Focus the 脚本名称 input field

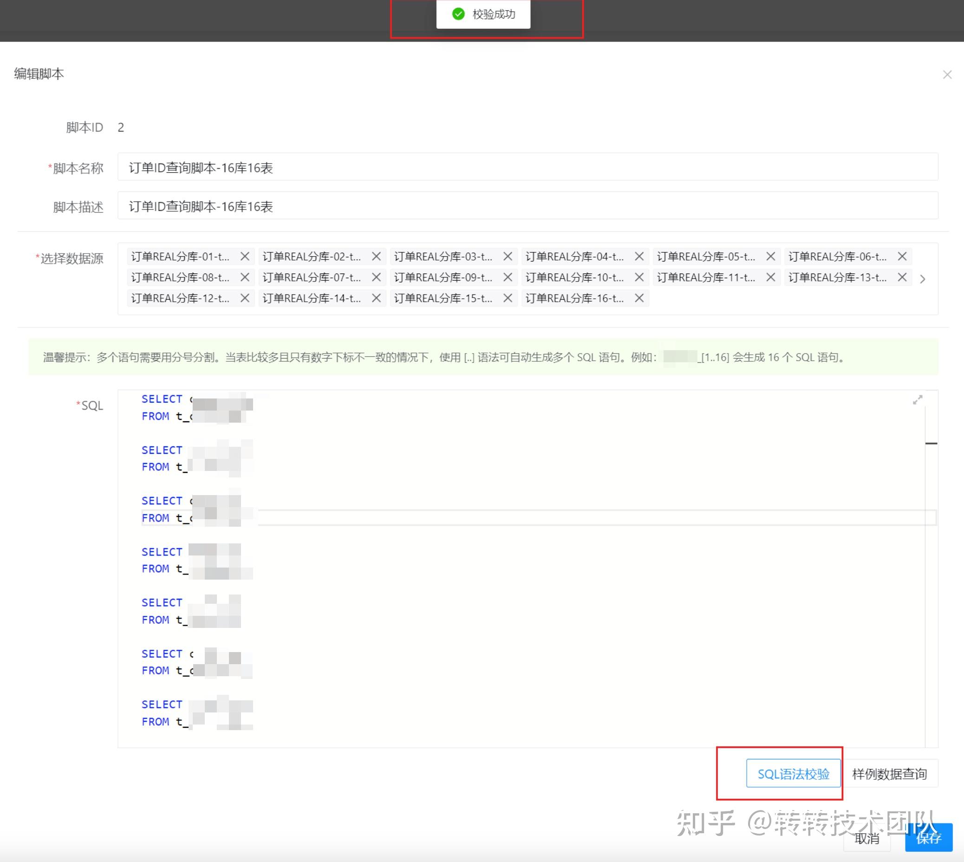point(527,168)
